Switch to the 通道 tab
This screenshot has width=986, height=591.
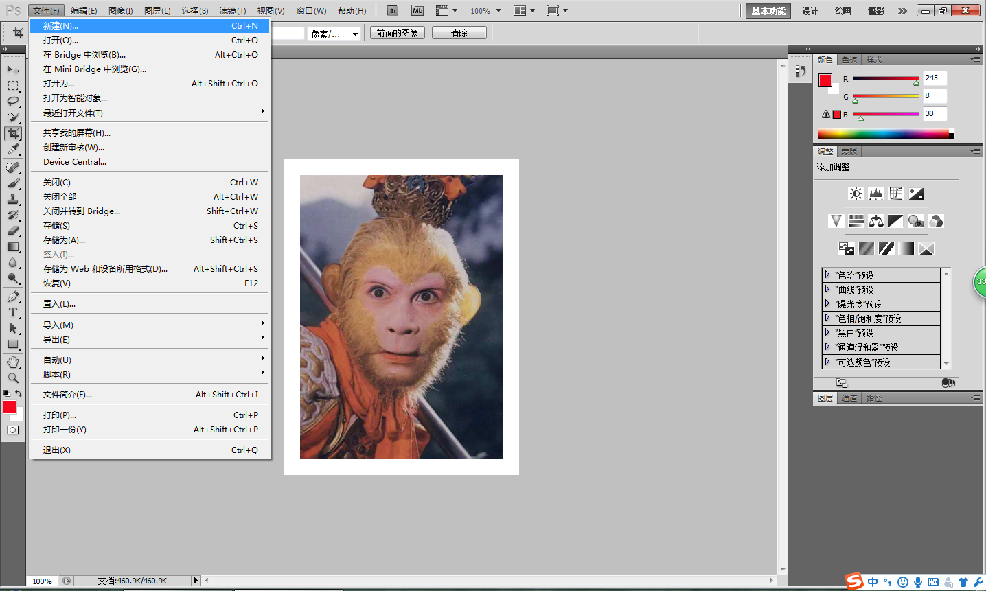849,398
